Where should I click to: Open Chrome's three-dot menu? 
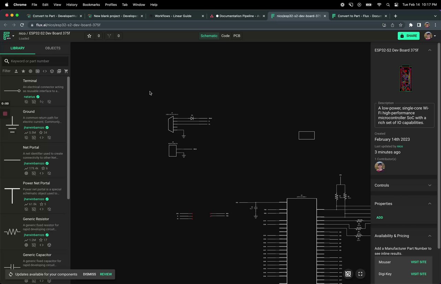tap(435, 25)
